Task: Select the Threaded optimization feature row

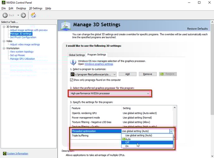Action: 96,131
